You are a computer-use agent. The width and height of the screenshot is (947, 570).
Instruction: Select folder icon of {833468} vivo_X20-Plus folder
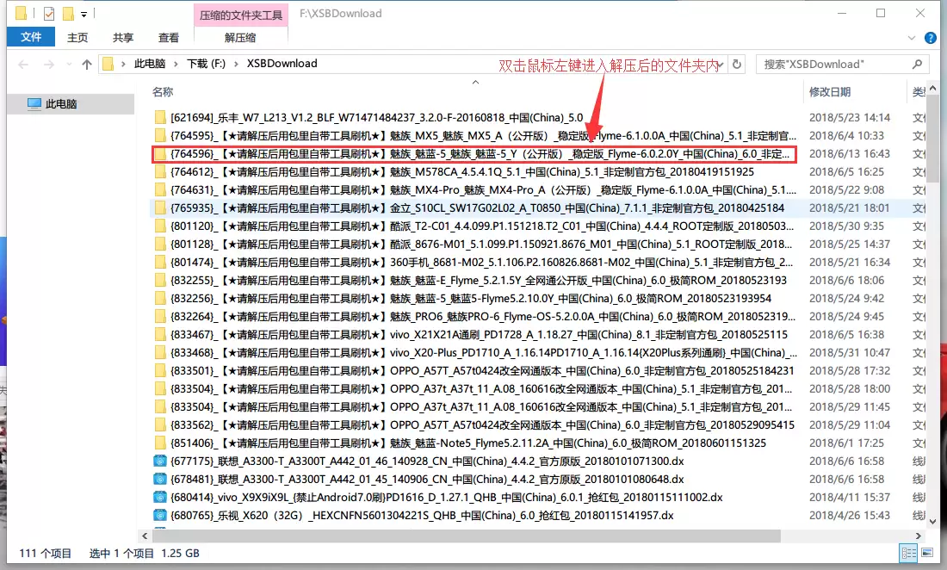160,353
